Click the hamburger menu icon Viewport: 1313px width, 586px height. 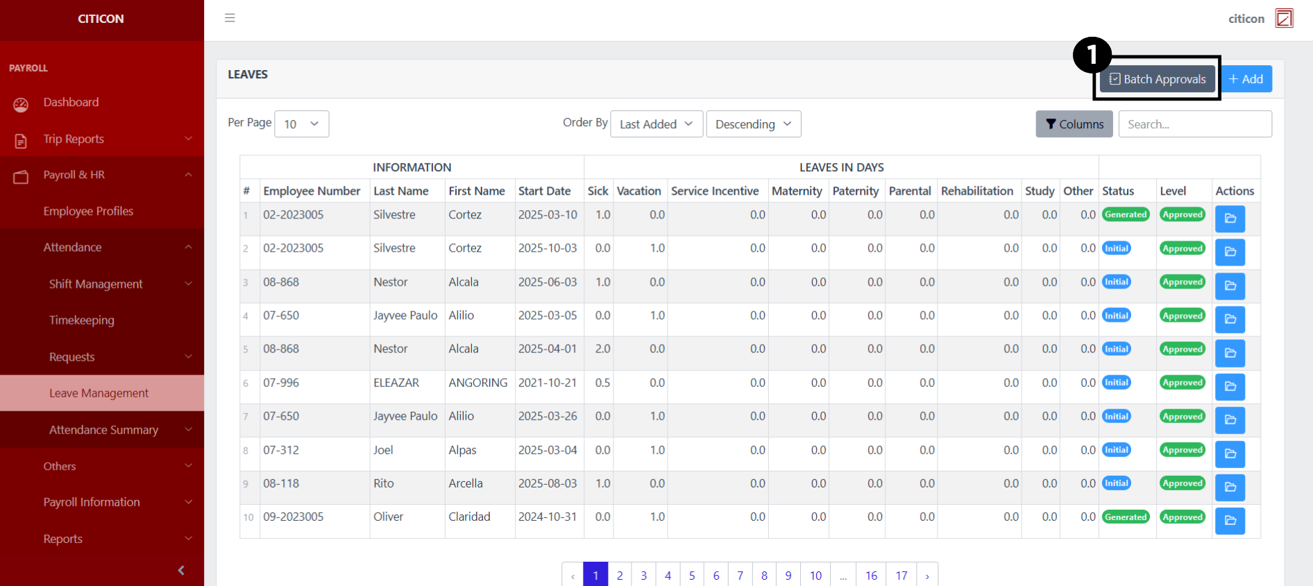(x=230, y=18)
